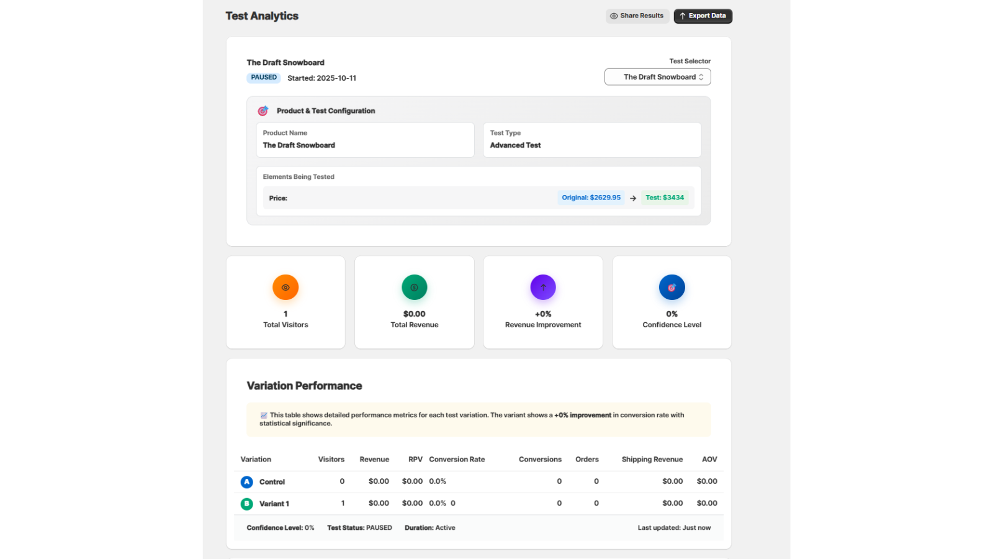Select the dollar icon on Total Revenue card
Screen dimensions: 993x559
click(414, 287)
